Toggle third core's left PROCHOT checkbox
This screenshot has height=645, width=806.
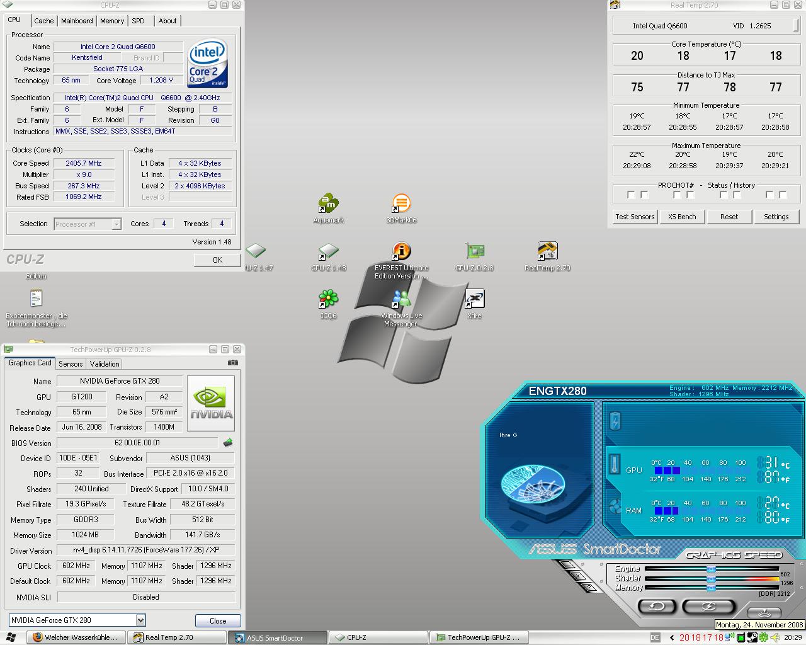[x=724, y=195]
